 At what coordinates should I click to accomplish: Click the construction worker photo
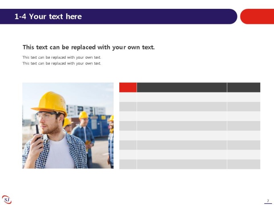(68, 125)
